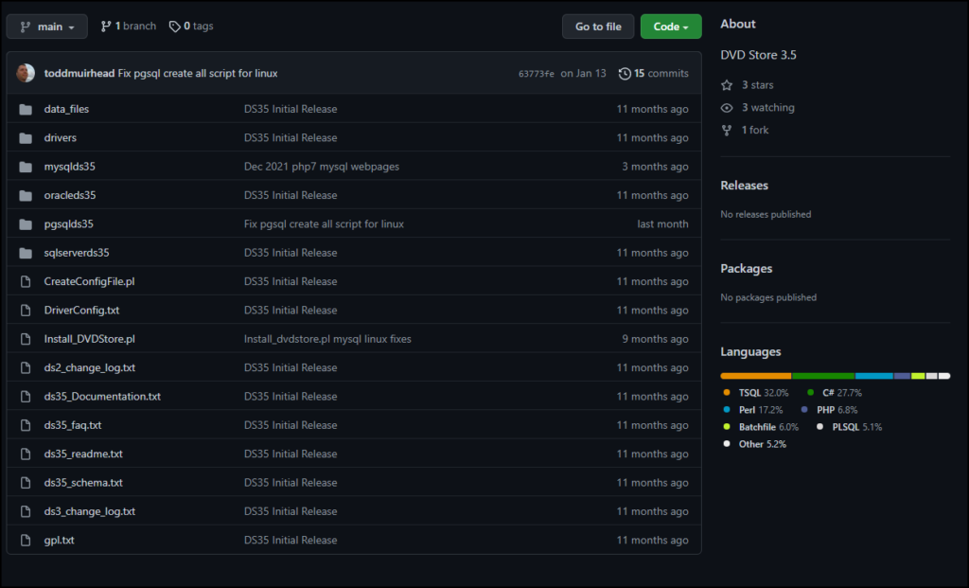
Task: Click the eye icon beside 3 watching
Action: pyautogui.click(x=726, y=107)
